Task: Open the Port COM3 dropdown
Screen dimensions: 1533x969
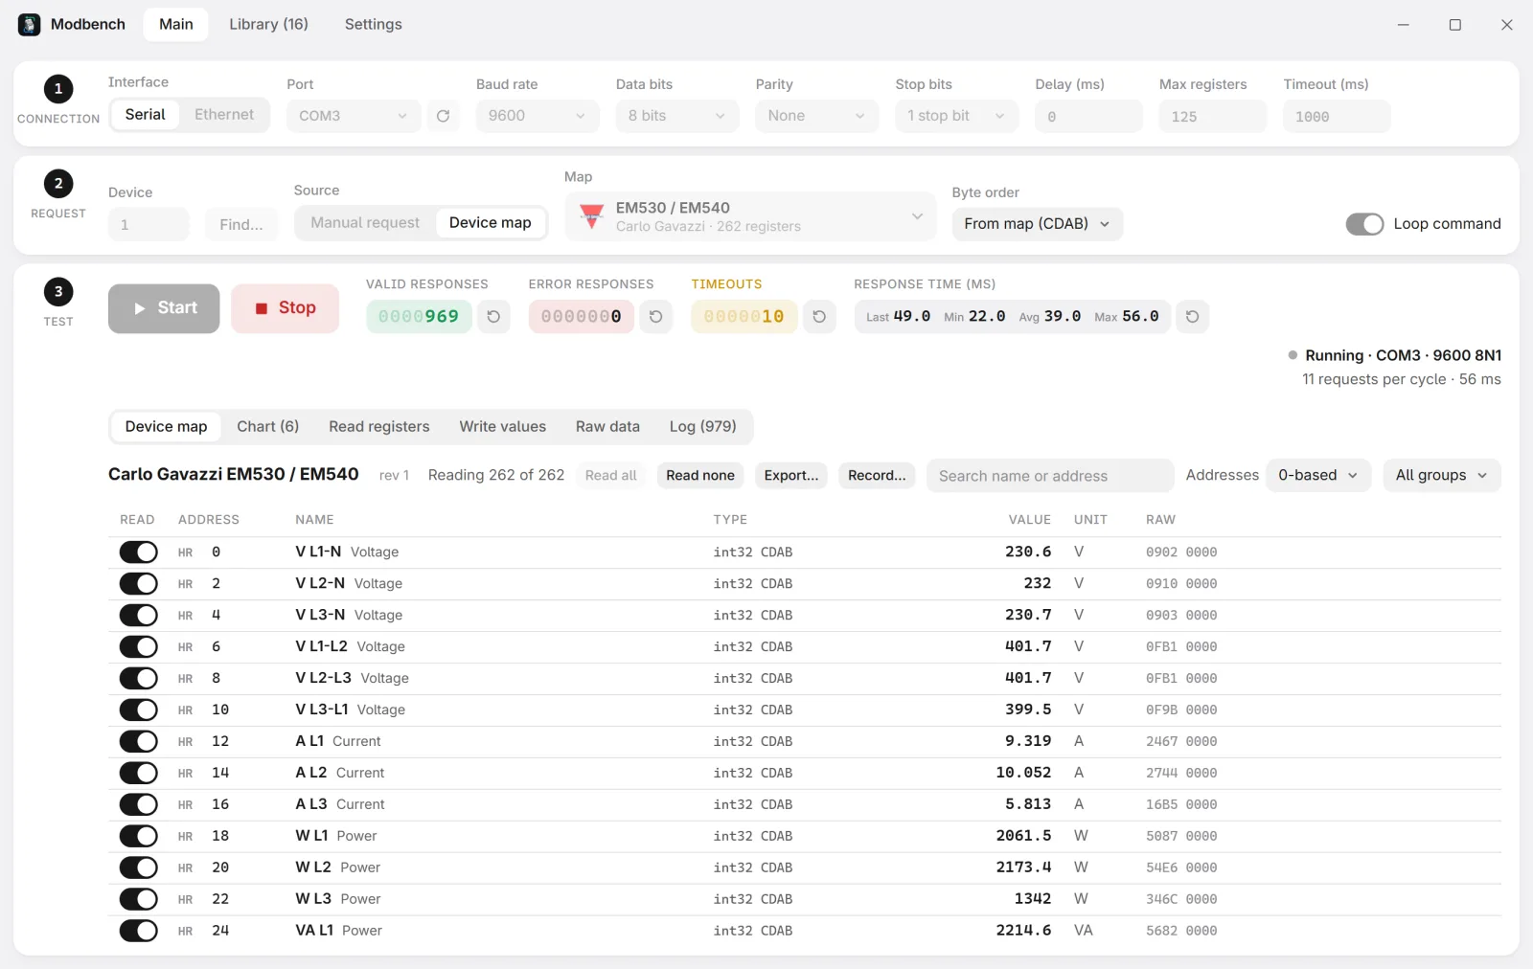Action: [x=354, y=116]
